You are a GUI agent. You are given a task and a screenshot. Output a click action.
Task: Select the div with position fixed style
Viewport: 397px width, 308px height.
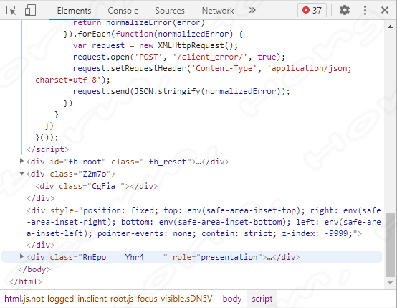point(204,222)
